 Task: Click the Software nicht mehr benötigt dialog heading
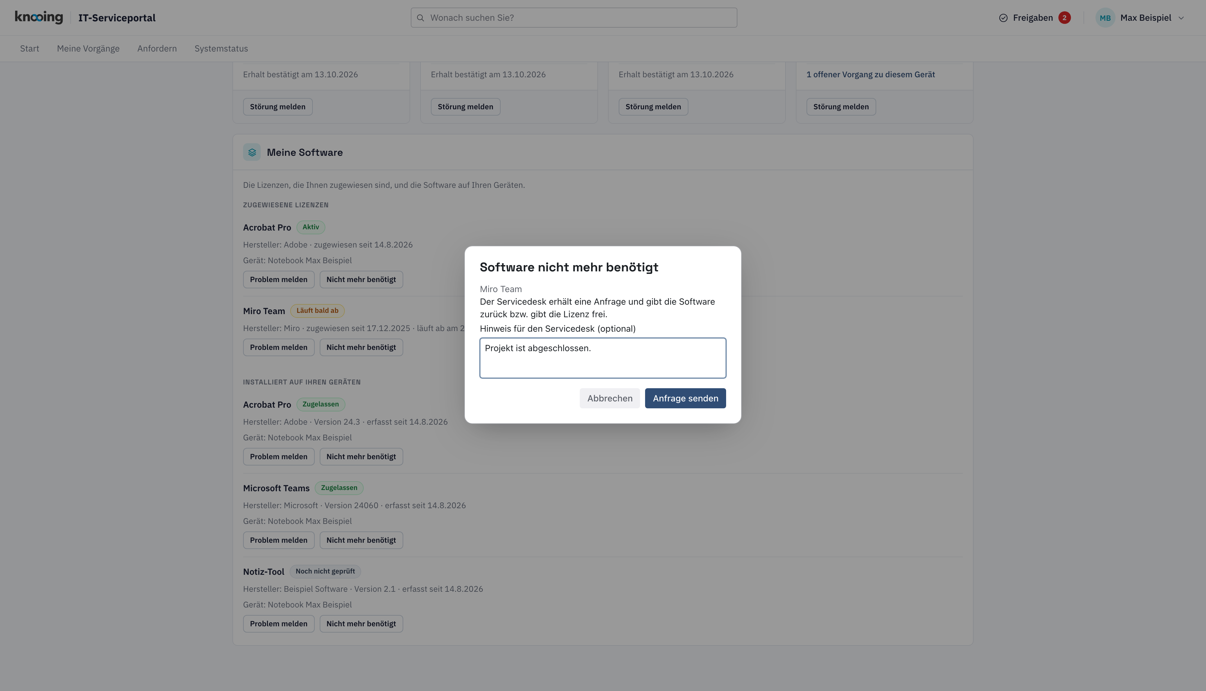(x=569, y=267)
